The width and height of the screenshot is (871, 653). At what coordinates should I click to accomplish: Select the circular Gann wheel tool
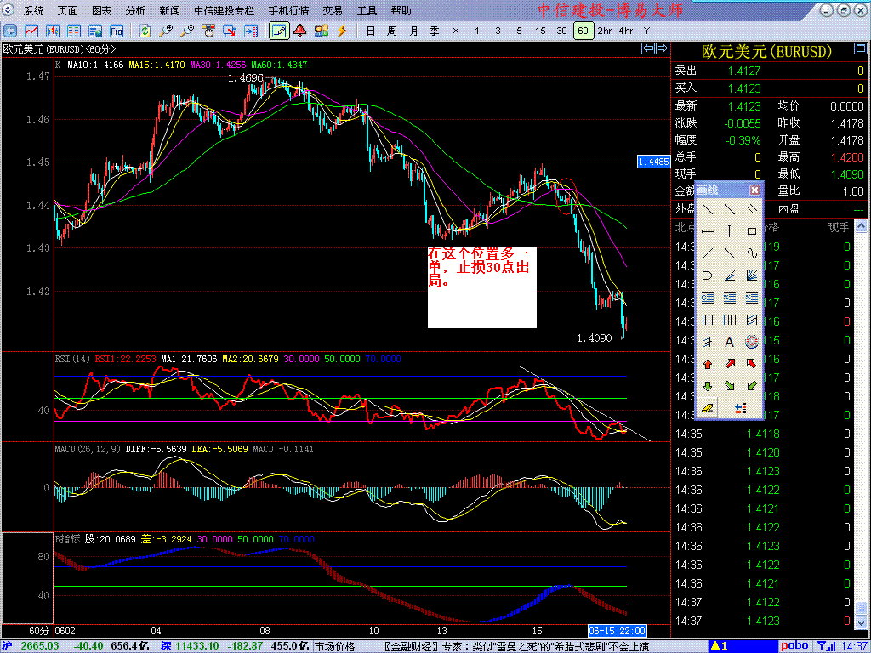pyautogui.click(x=752, y=342)
